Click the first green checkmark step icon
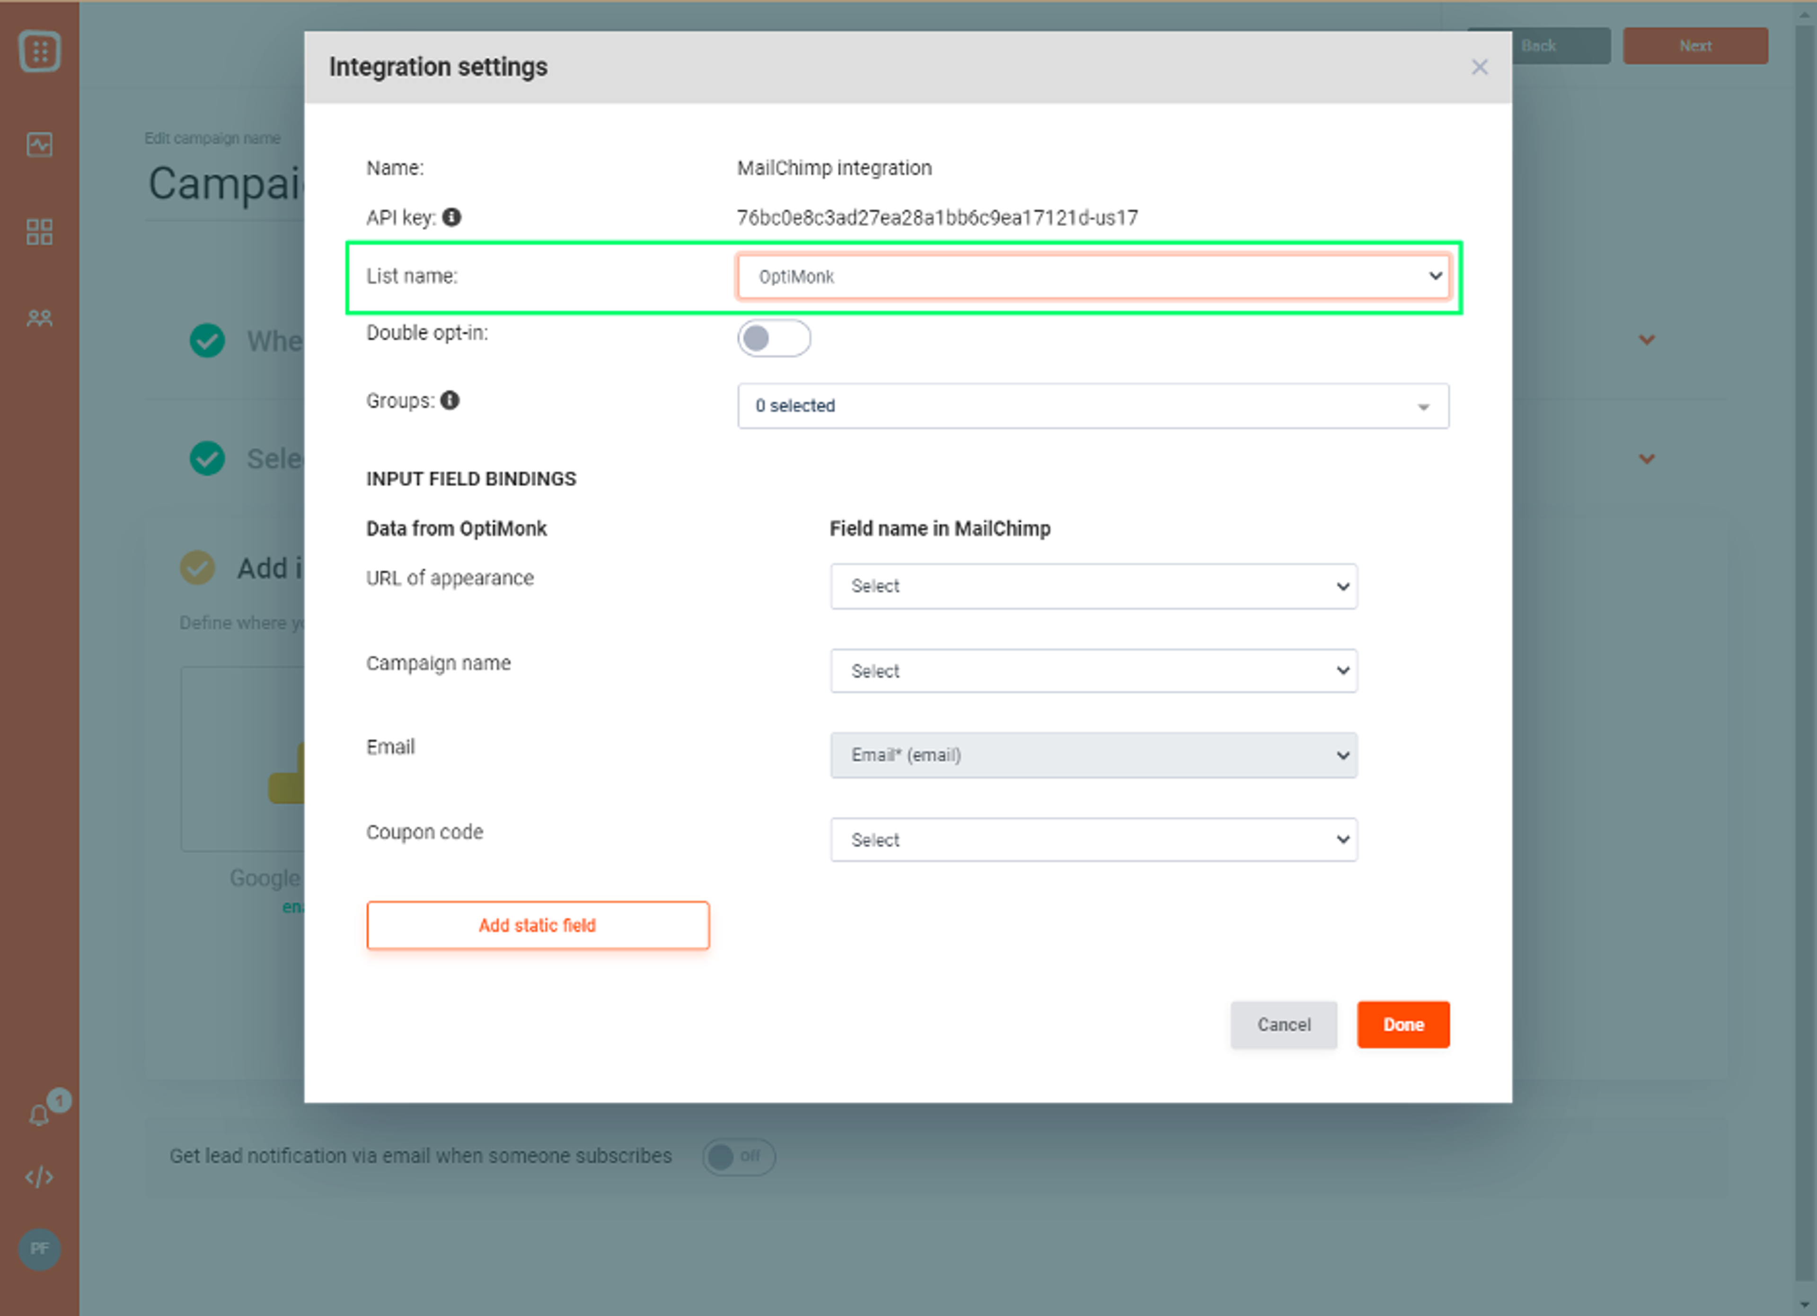 [208, 341]
